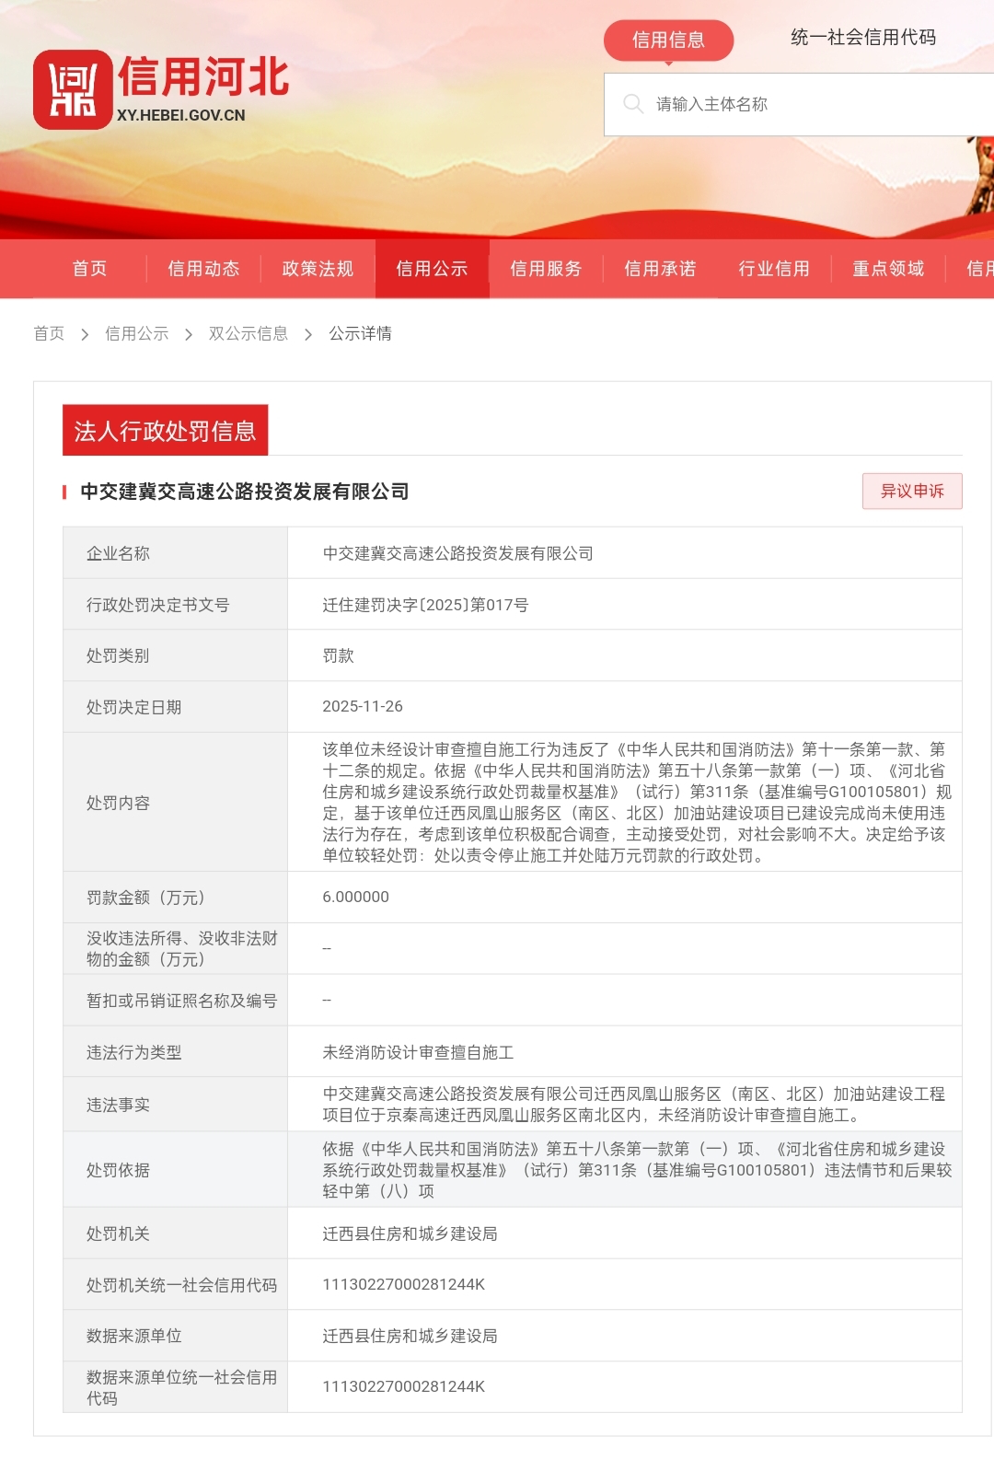Click the 双公示信息 breadcrumb link
Viewport: 994px width, 1471px height.
point(248,333)
